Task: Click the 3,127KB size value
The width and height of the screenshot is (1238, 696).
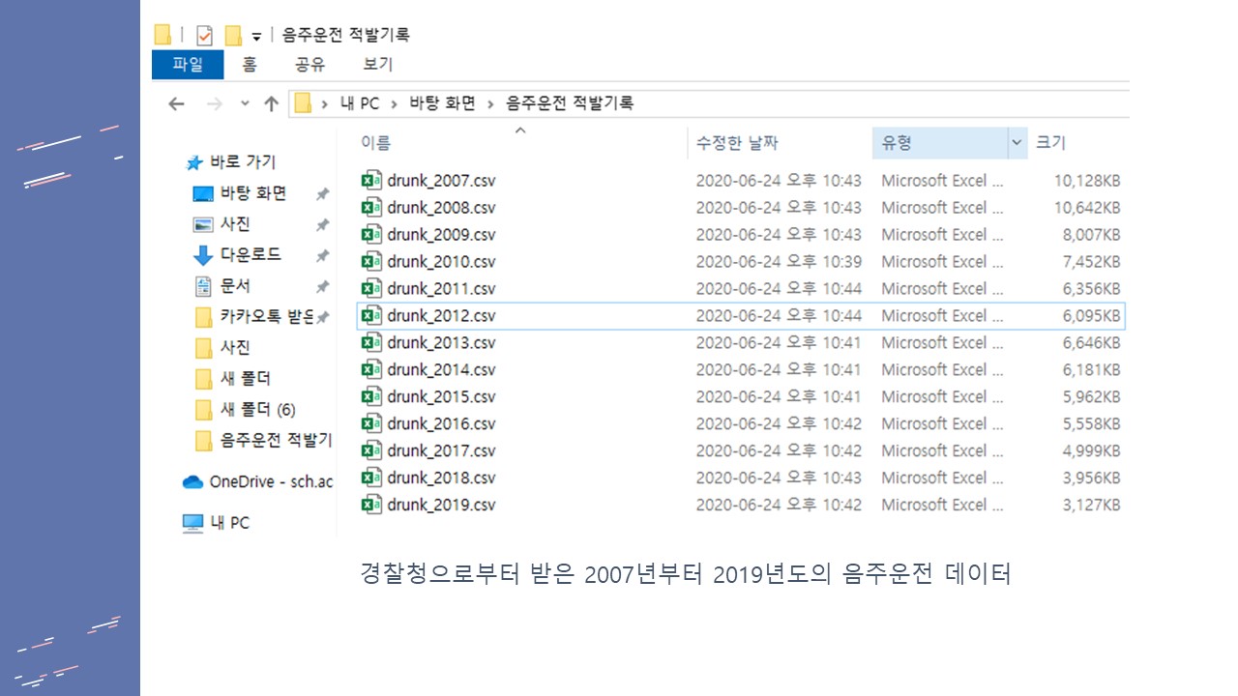Action: (1092, 506)
